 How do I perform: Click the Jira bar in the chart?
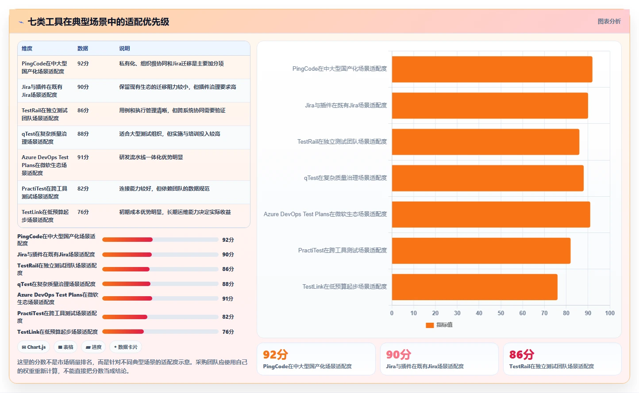(490, 105)
